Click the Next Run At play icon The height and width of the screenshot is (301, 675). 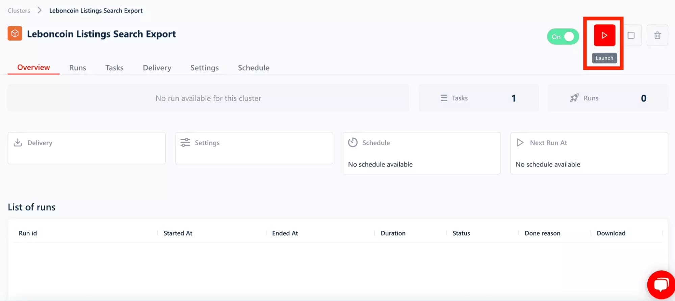(520, 143)
